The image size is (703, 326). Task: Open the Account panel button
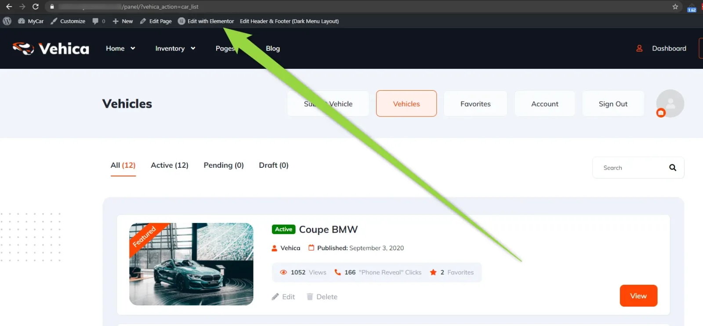tap(545, 103)
